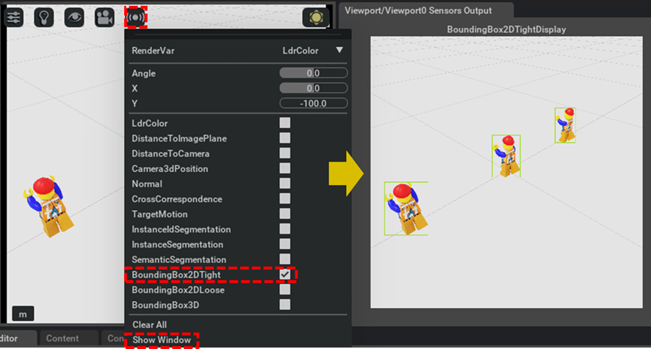Image resolution: width=651 pixels, height=349 pixels.
Task: Open the RenderVar LdrColor dropdown
Action: click(x=312, y=51)
